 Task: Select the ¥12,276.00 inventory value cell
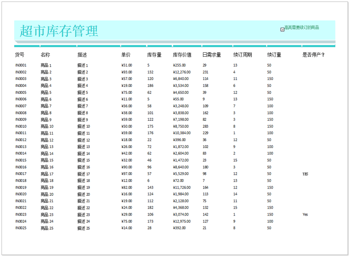click(182, 72)
